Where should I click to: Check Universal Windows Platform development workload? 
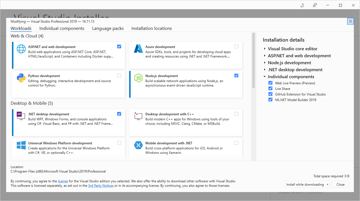pos(119,143)
